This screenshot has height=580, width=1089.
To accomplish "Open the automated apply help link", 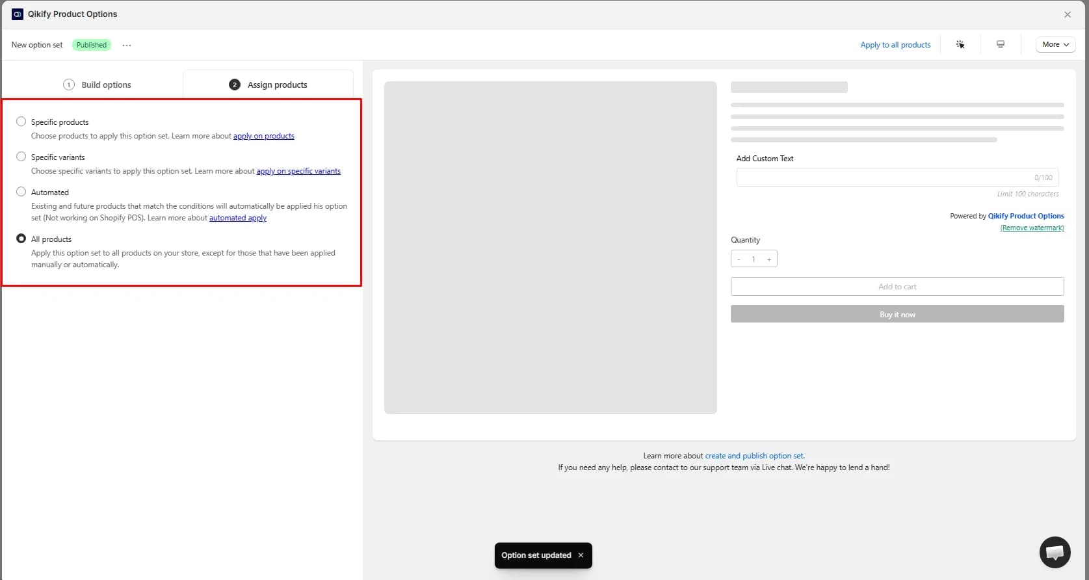I will [x=238, y=218].
